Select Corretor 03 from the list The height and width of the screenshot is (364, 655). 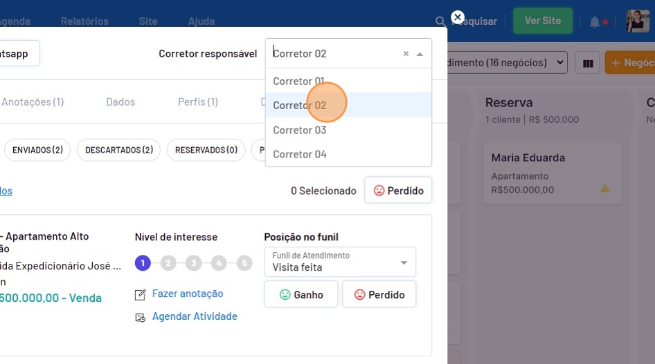click(x=300, y=130)
